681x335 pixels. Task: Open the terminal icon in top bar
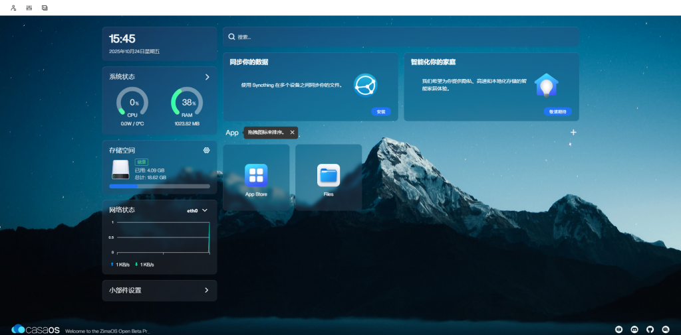pos(45,8)
